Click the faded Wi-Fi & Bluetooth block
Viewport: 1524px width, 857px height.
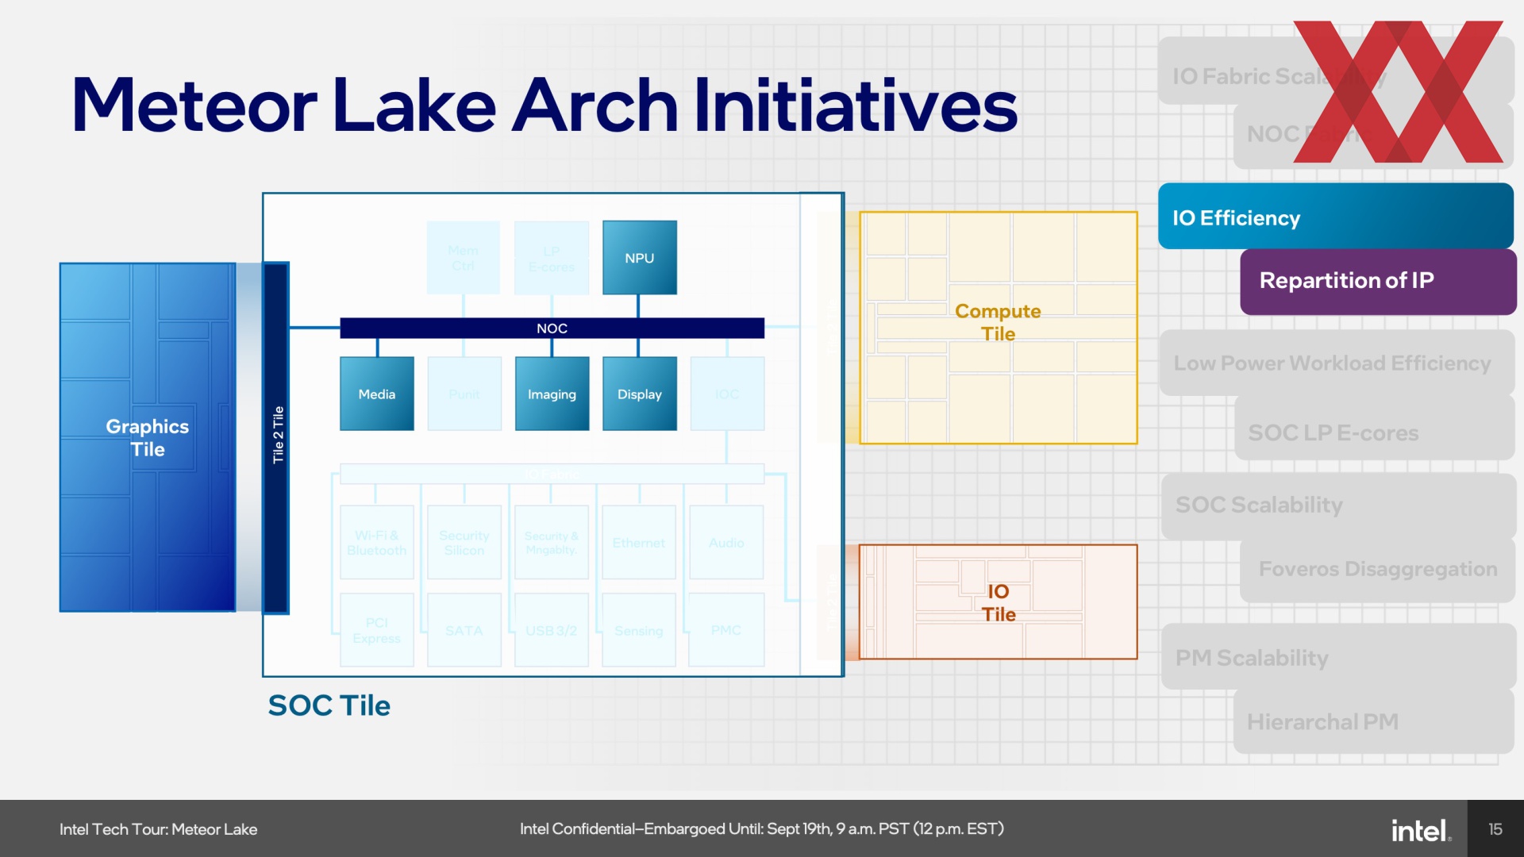377,543
